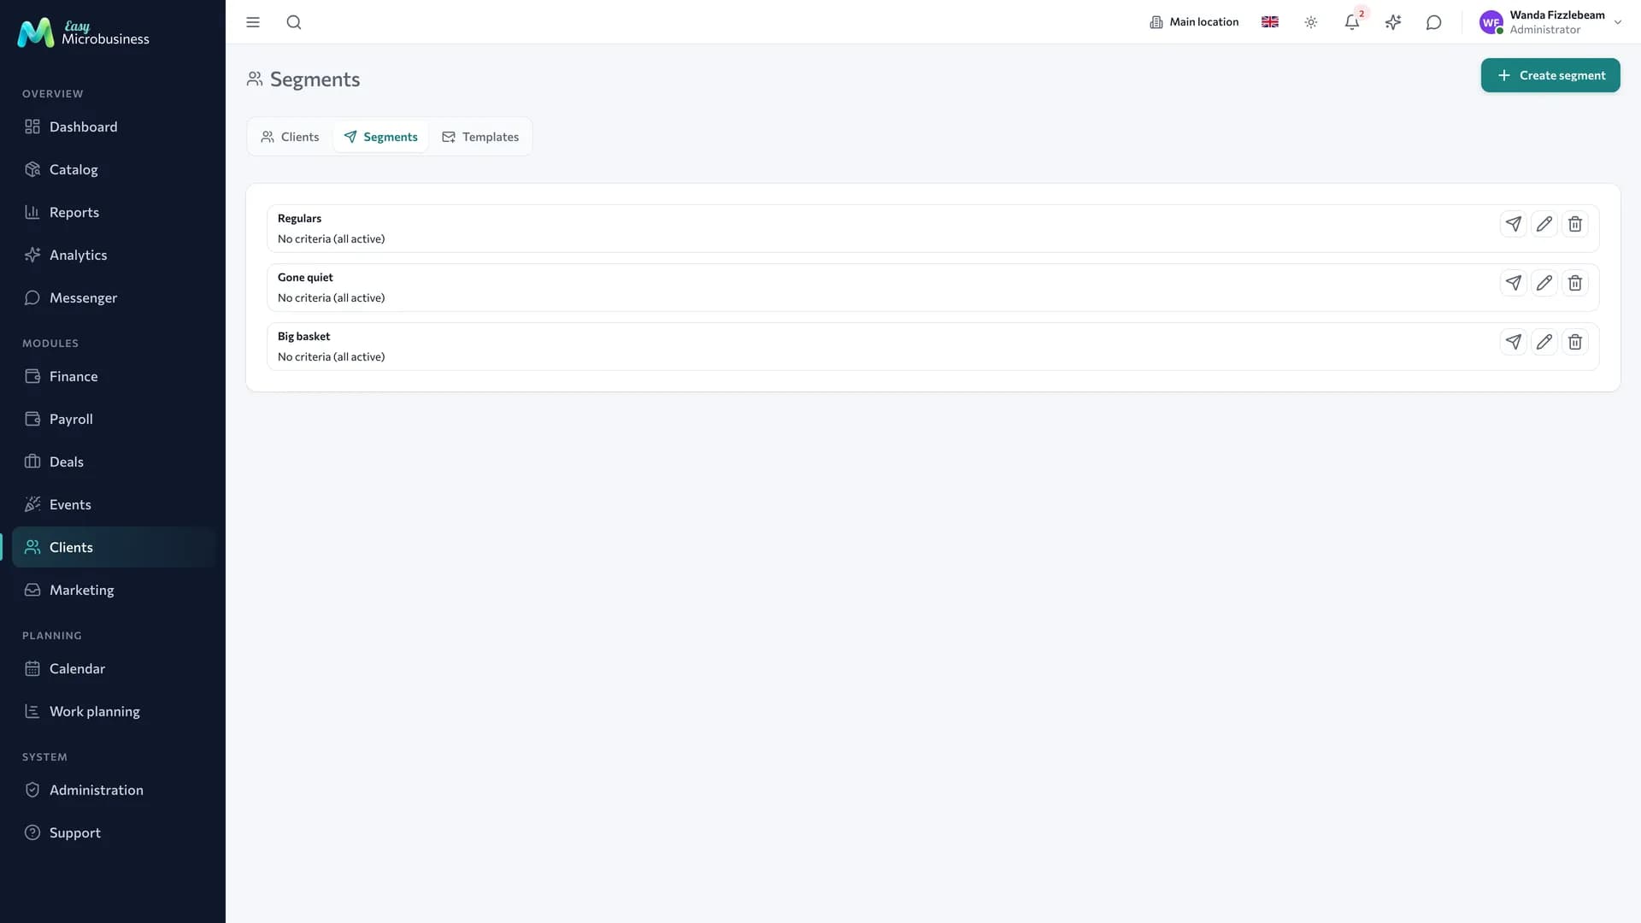
Task: Open Main location selector
Action: coord(1194,22)
